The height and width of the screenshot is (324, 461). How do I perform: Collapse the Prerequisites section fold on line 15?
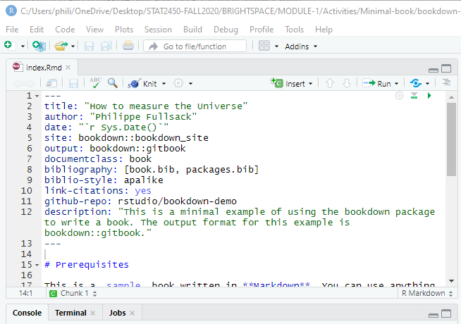point(37,265)
